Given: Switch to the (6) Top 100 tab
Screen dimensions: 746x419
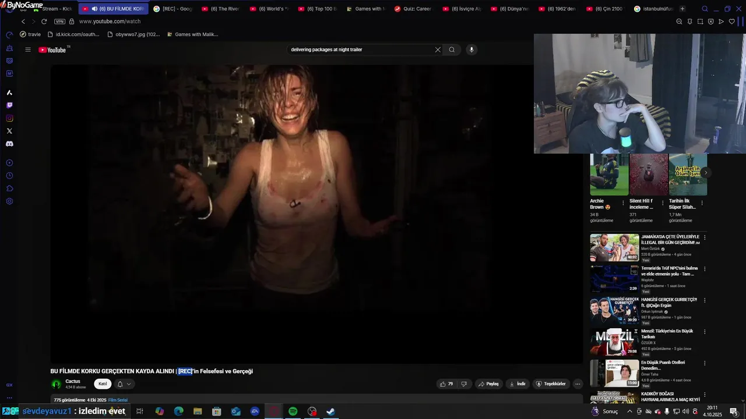Looking at the screenshot, I should pyautogui.click(x=317, y=9).
